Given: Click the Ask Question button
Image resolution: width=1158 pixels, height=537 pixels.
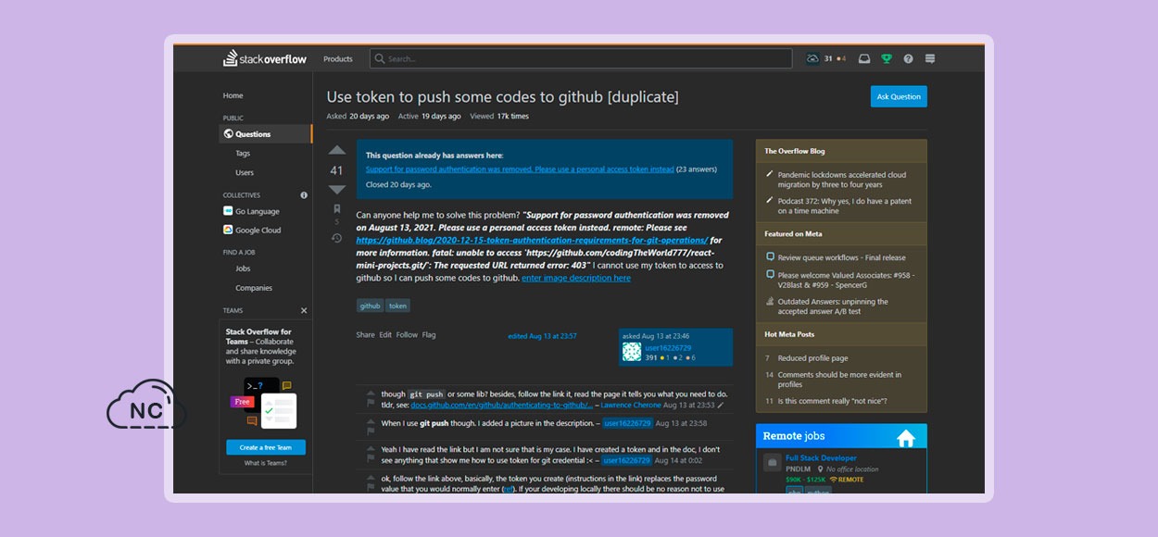Looking at the screenshot, I should point(899,96).
